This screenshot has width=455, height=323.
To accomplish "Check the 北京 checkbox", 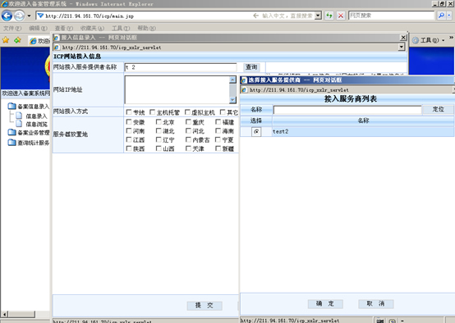I will click(x=159, y=122).
